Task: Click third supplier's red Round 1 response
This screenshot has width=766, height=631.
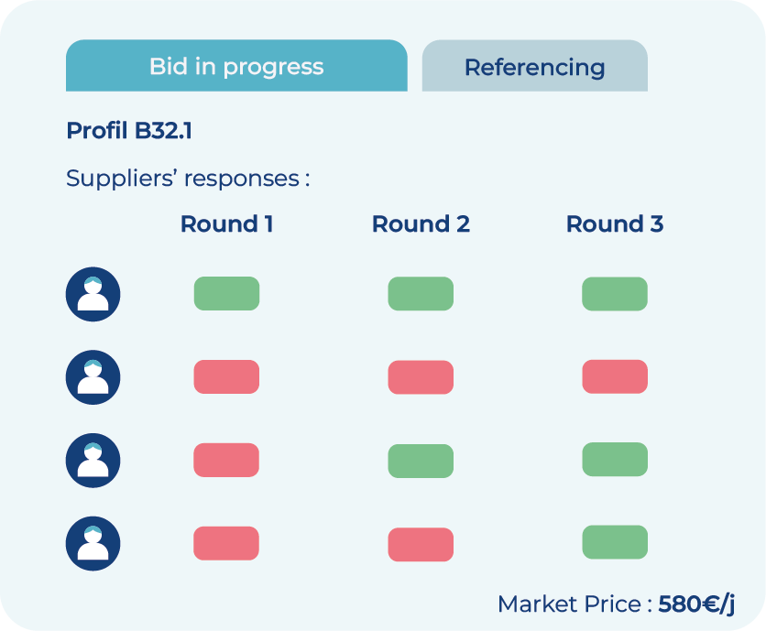Action: coord(226,461)
